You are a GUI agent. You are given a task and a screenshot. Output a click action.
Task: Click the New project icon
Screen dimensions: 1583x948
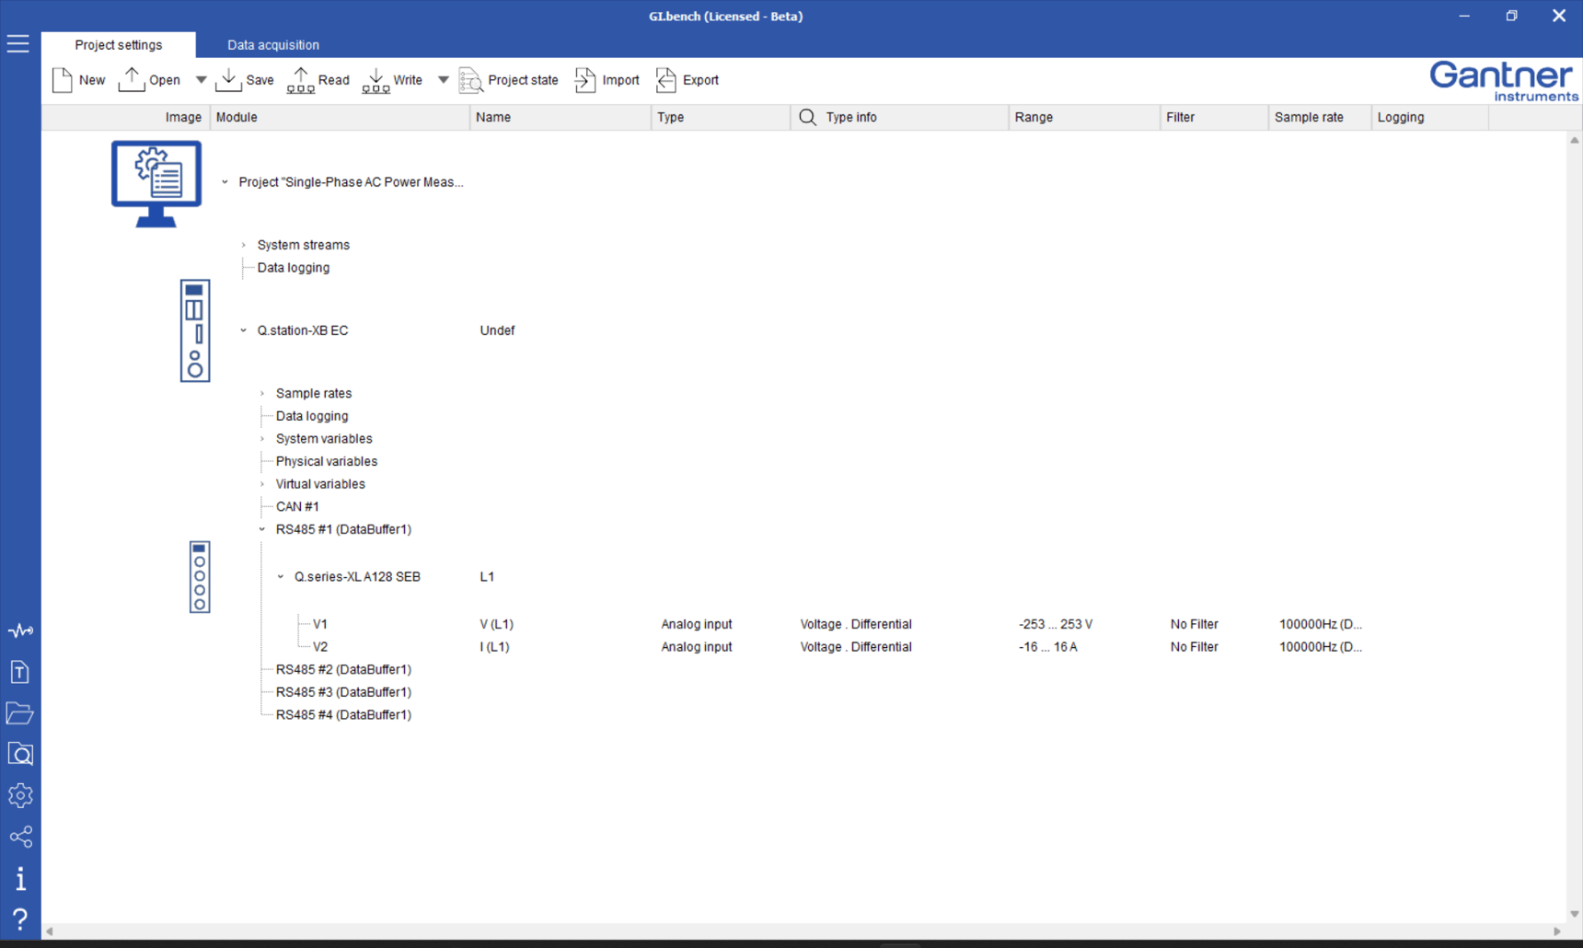pyautogui.click(x=63, y=80)
